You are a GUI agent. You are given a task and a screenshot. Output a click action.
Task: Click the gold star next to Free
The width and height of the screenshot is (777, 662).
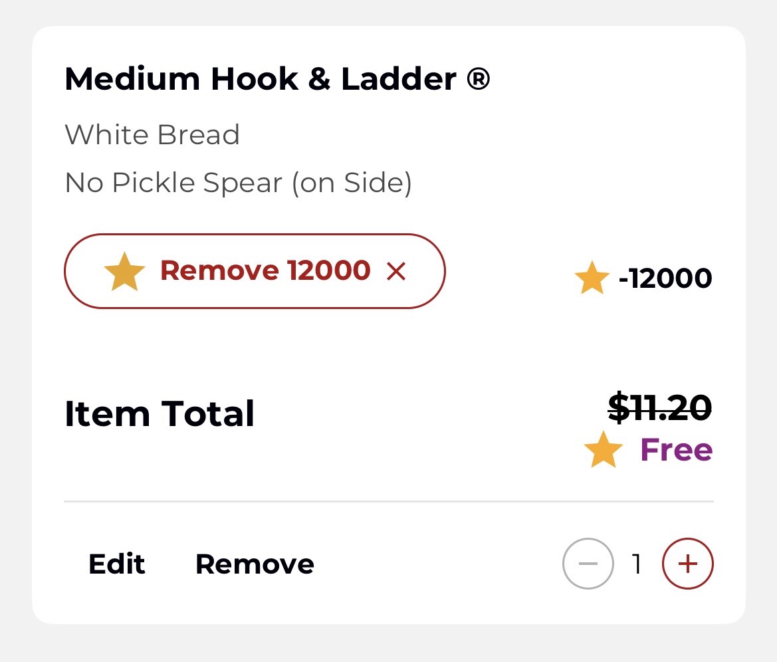(x=604, y=451)
